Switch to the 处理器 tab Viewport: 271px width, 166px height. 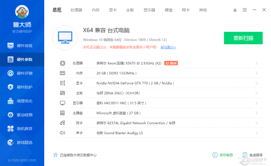(x=76, y=10)
